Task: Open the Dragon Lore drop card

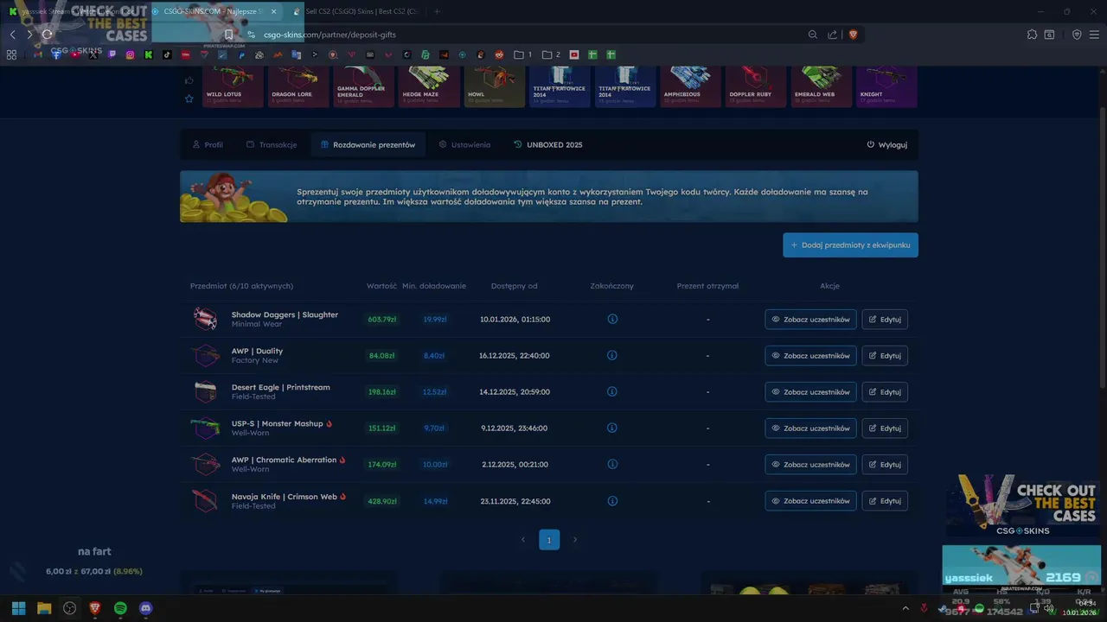Action: pyautogui.click(x=298, y=86)
